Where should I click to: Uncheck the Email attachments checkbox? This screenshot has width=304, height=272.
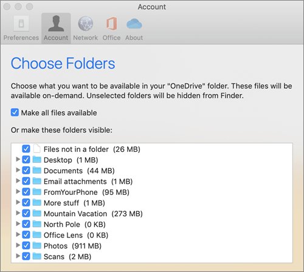[26, 181]
